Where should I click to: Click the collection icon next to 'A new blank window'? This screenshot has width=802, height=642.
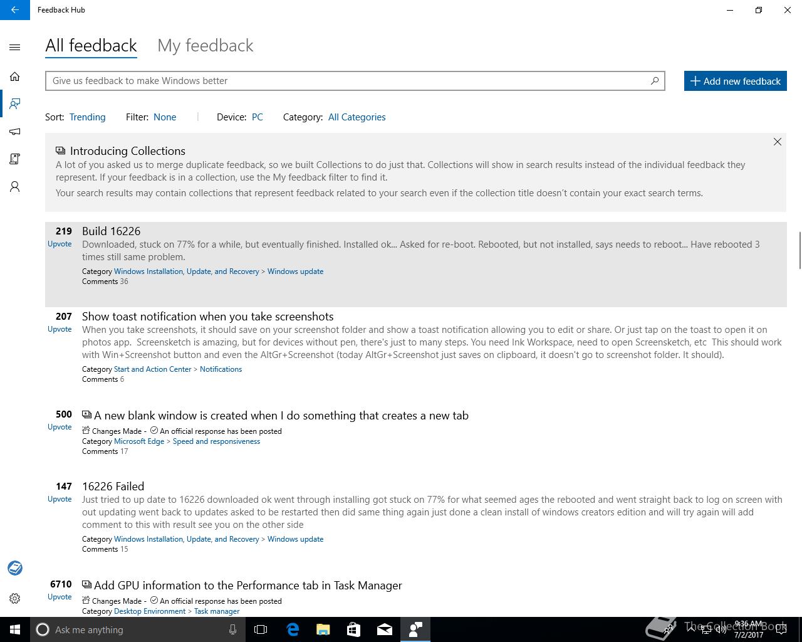86,414
